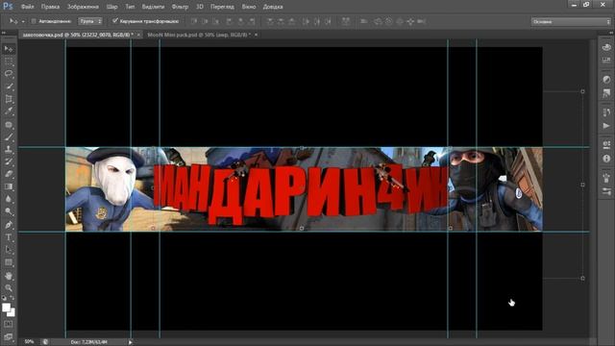Click the 3D rotate mode icon
This screenshot has width=615, height=346.
[378, 21]
